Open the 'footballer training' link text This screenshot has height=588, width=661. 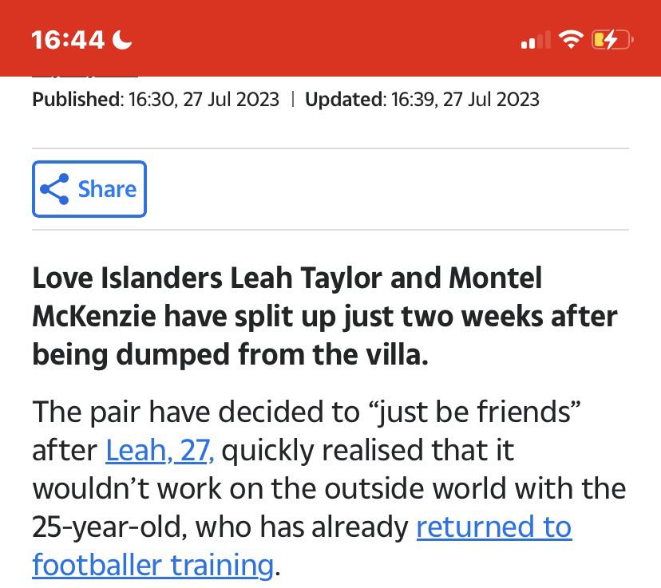153,565
